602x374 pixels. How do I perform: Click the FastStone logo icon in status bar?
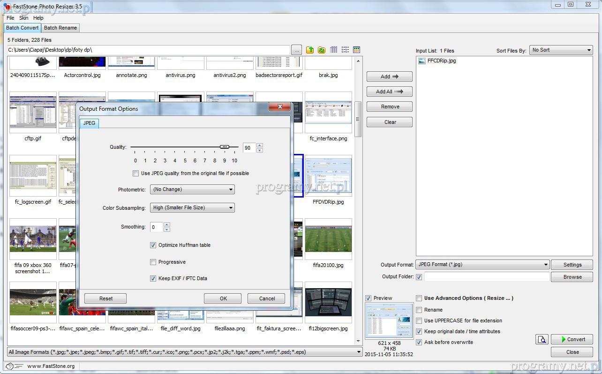9,366
